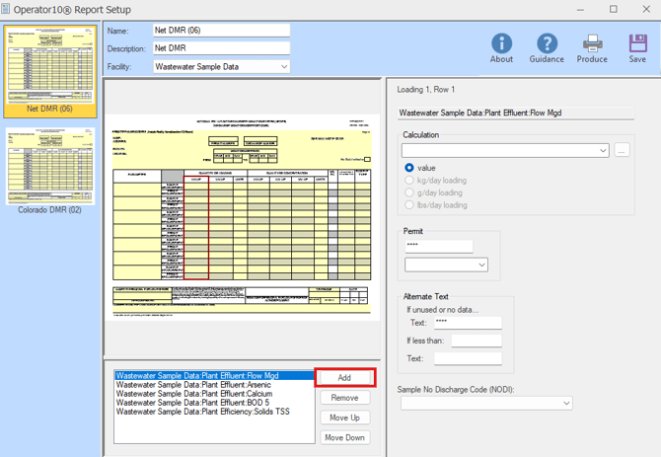Select the lbs/day loading radio option
This screenshot has width=661, height=457.
tap(410, 205)
